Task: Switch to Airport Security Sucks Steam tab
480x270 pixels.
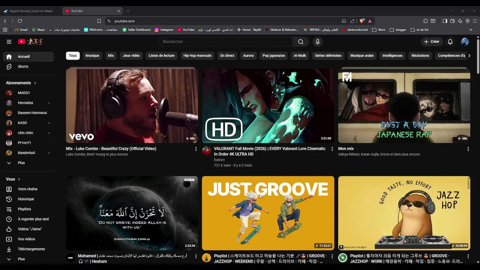Action: click(31, 11)
